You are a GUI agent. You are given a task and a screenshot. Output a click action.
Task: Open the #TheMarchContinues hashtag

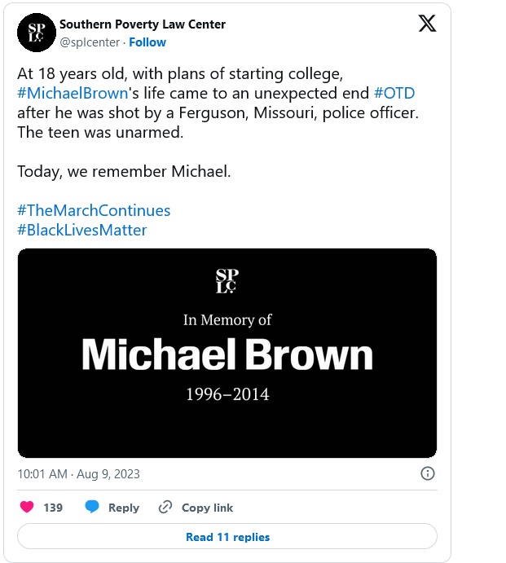coord(94,210)
